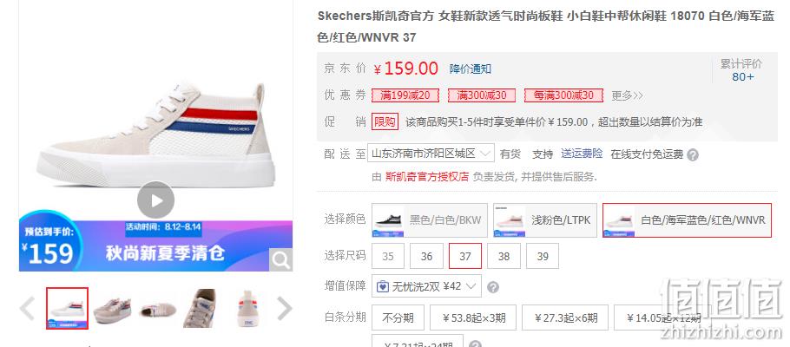Open the delivery address dropdown 山东济南市济阳区城区
Image resolution: width=790 pixels, height=347 pixels.
click(431, 154)
